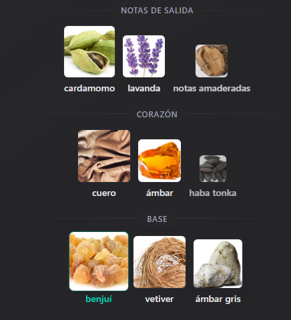Visit the cuero label link
Image resolution: width=291 pixels, height=320 pixels.
(x=104, y=193)
